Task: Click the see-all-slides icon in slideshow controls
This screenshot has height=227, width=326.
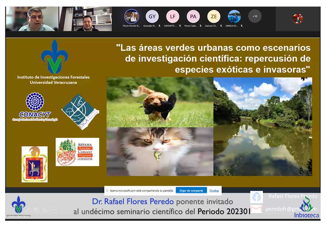Action: click(x=36, y=210)
